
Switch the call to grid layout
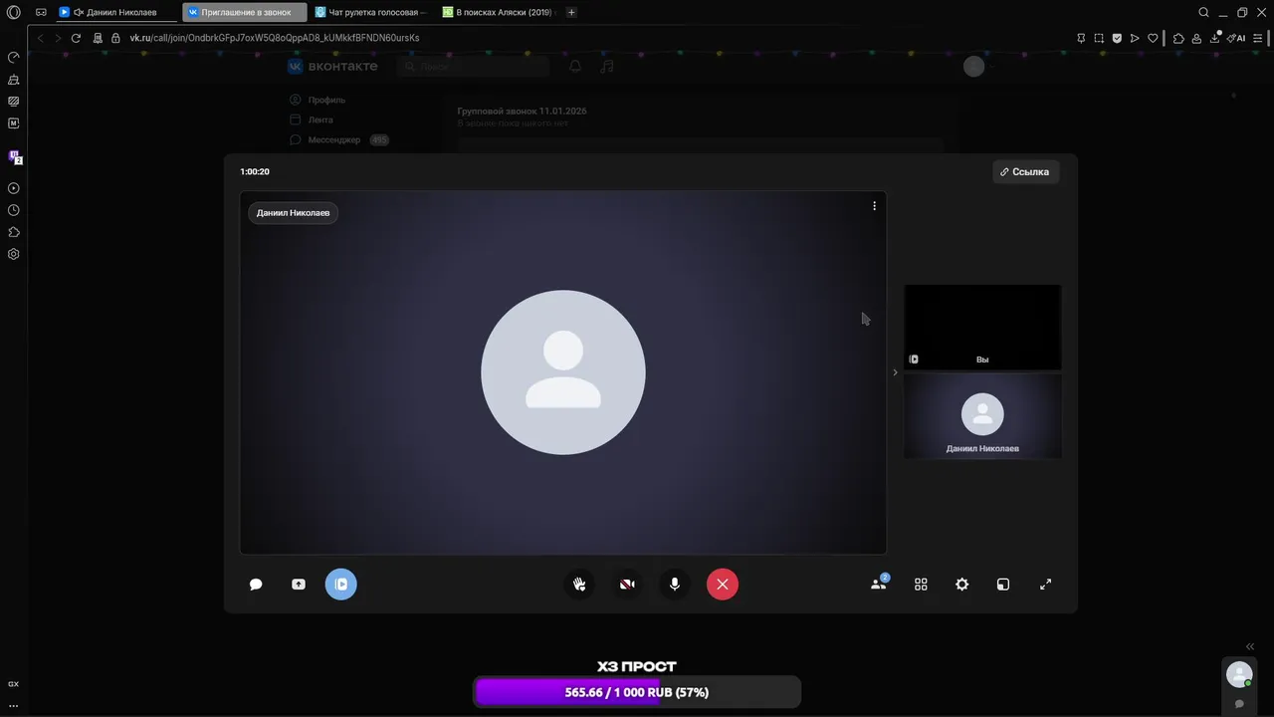(x=921, y=585)
